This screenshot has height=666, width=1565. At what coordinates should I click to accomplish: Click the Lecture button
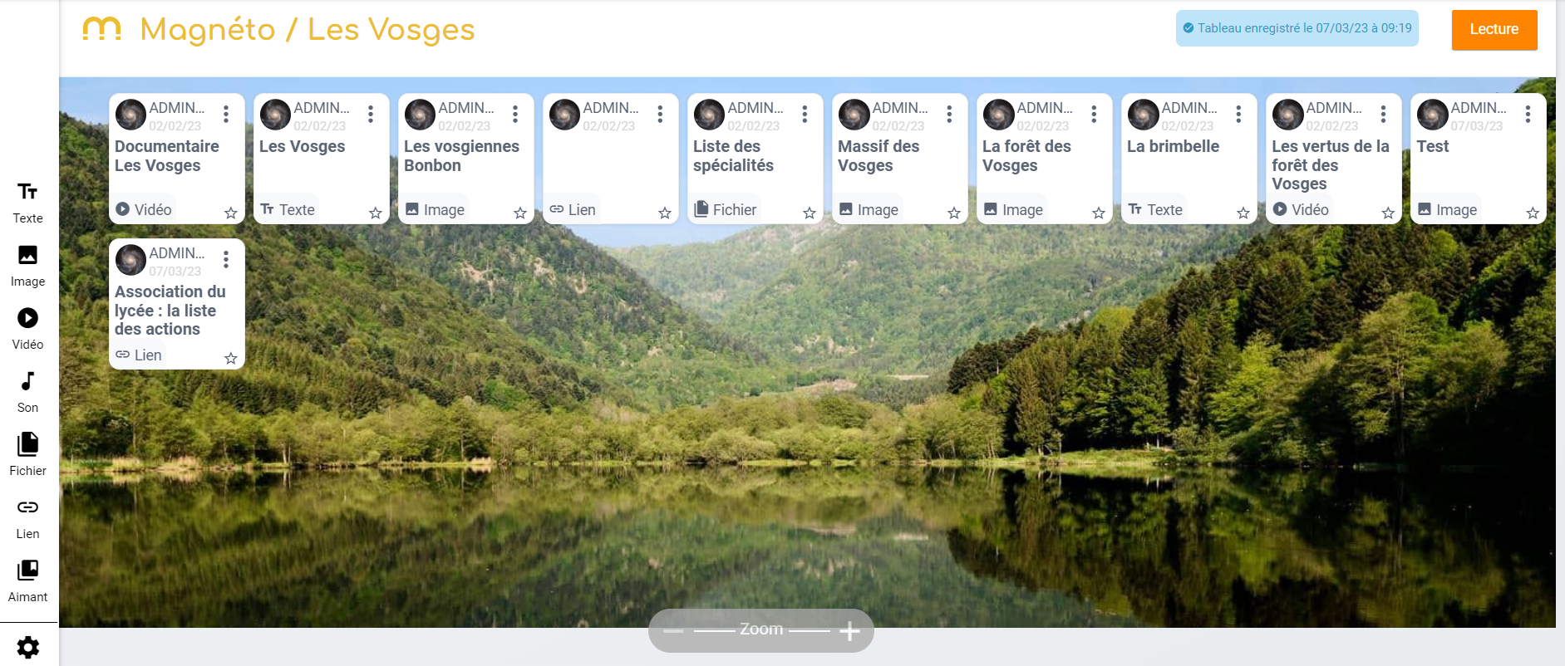[1494, 29]
